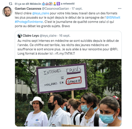Click the Claire Leys name in quoted tweet

pos(31,36)
